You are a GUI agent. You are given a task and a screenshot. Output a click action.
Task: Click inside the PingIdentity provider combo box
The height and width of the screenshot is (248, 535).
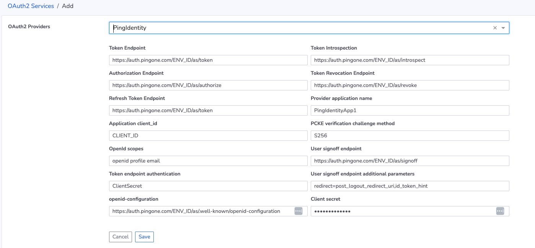(298, 28)
